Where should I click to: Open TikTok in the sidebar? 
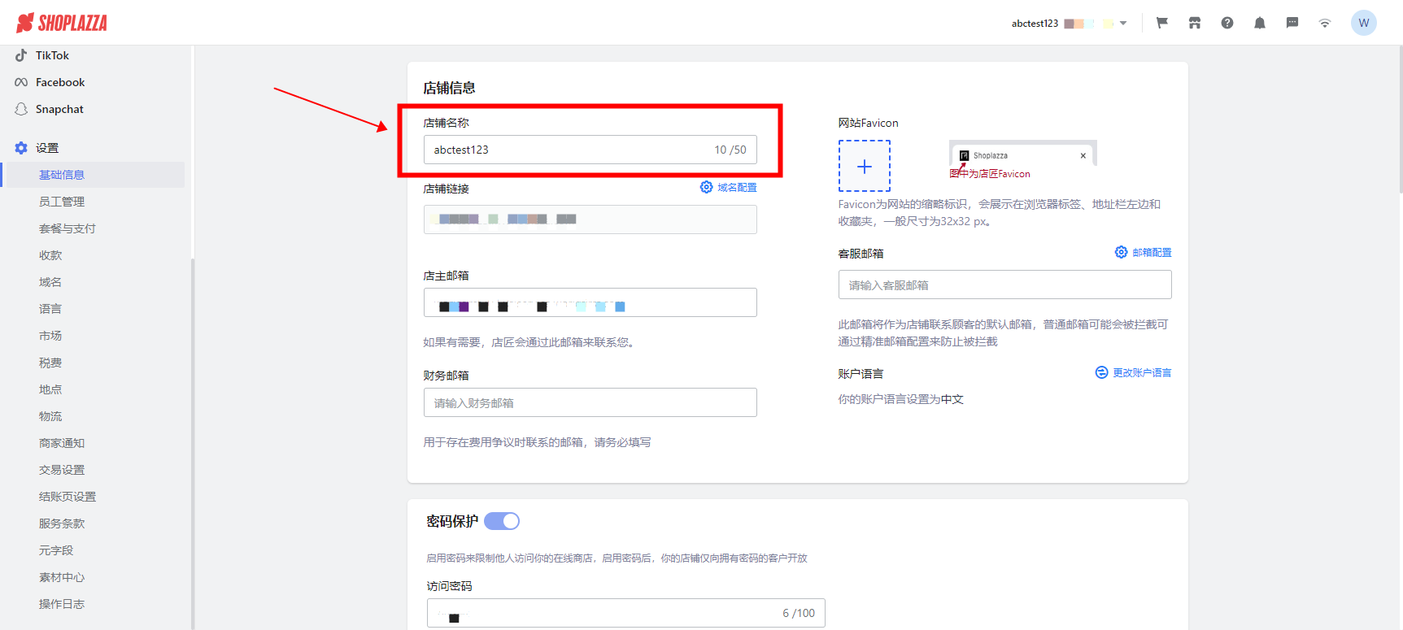click(x=52, y=55)
